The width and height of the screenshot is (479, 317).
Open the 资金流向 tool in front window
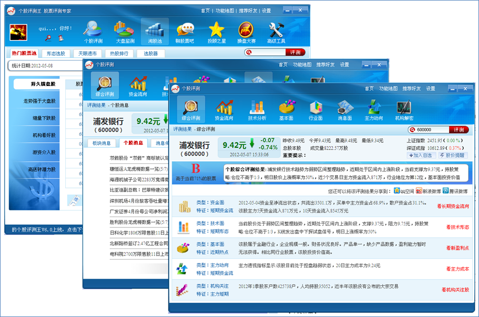click(224, 110)
